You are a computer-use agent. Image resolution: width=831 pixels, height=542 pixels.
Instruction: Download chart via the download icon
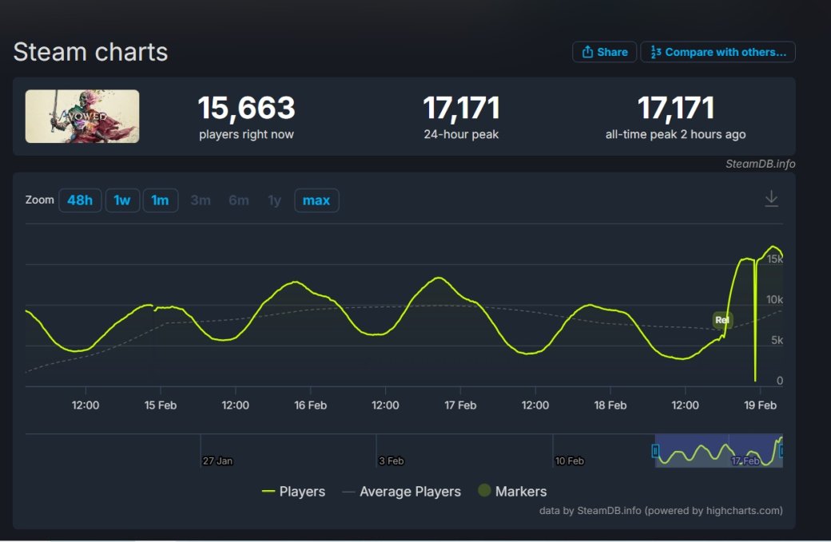(771, 199)
